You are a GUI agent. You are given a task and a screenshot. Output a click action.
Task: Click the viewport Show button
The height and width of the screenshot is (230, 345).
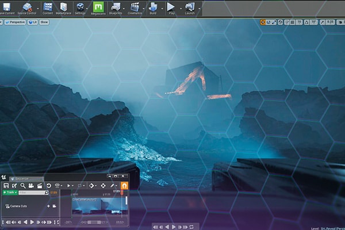point(44,22)
